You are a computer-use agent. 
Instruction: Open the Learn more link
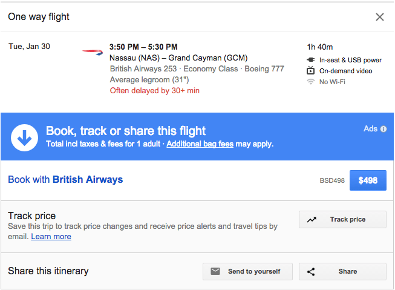51,237
